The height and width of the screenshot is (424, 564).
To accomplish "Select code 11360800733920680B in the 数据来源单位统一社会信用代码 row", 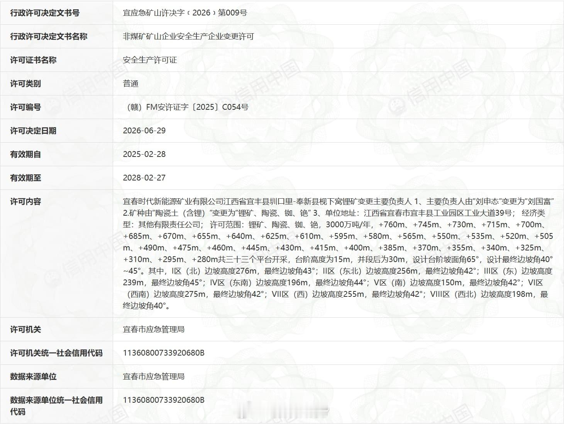I will 164,400.
